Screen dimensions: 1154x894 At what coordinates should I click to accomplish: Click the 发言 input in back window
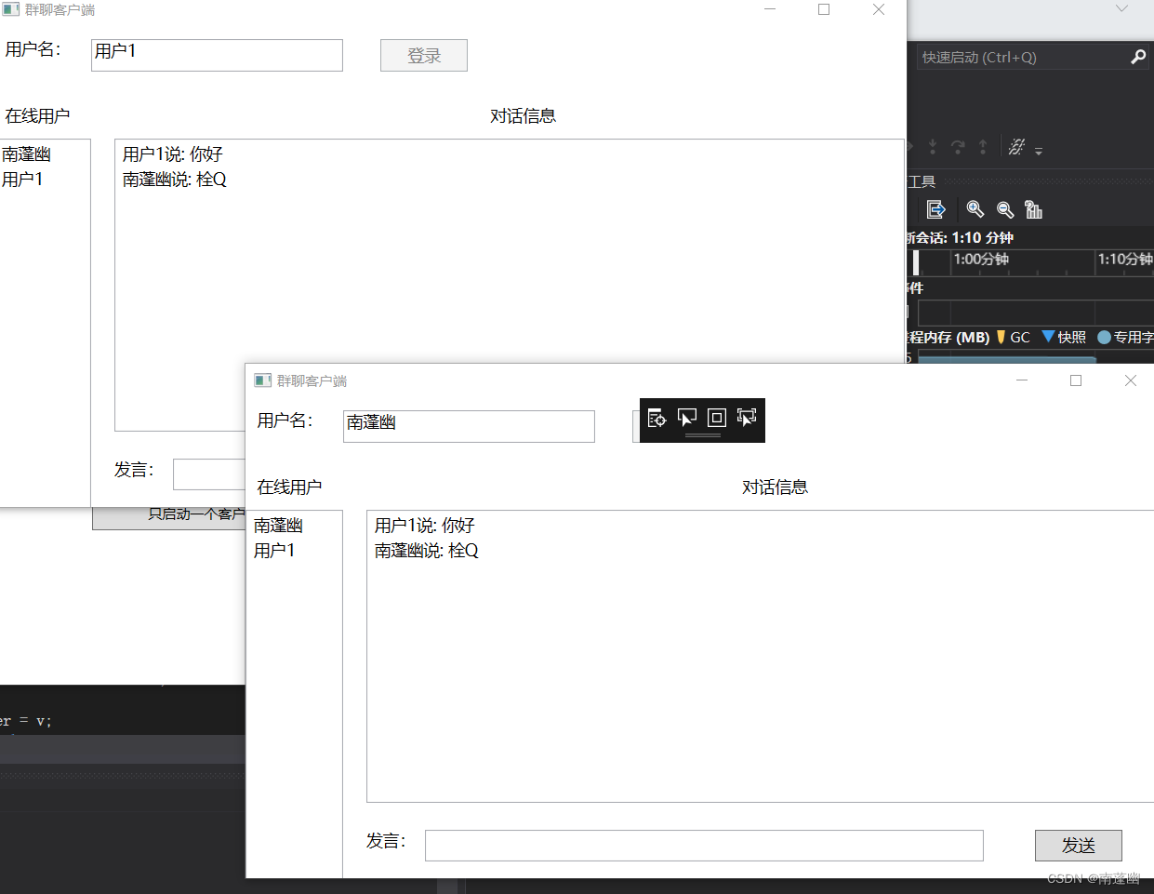click(x=209, y=474)
